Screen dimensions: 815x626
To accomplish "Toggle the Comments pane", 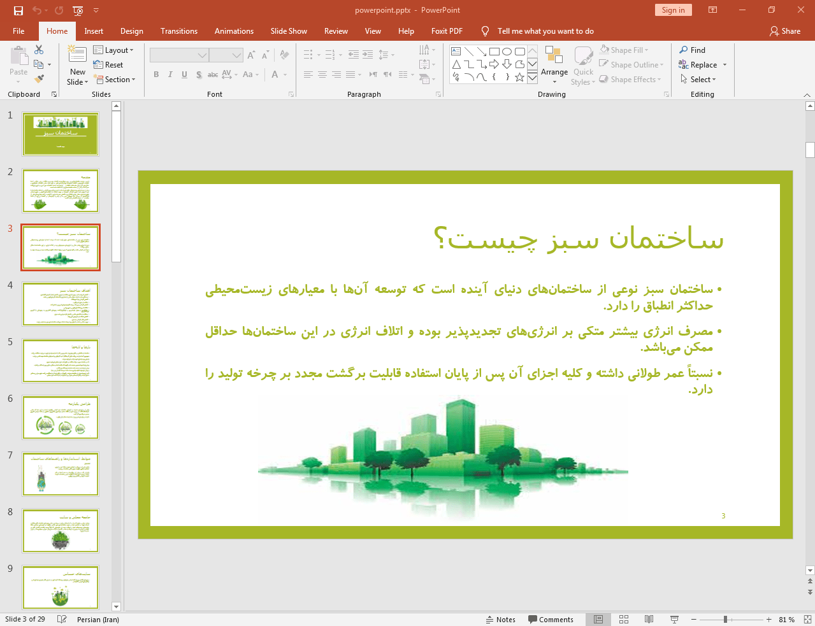I will click(x=551, y=620).
